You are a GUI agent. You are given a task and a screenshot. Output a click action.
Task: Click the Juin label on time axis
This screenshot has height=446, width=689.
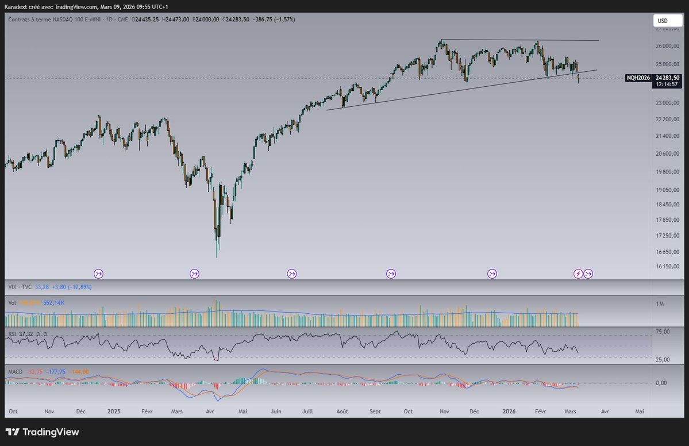point(276,412)
